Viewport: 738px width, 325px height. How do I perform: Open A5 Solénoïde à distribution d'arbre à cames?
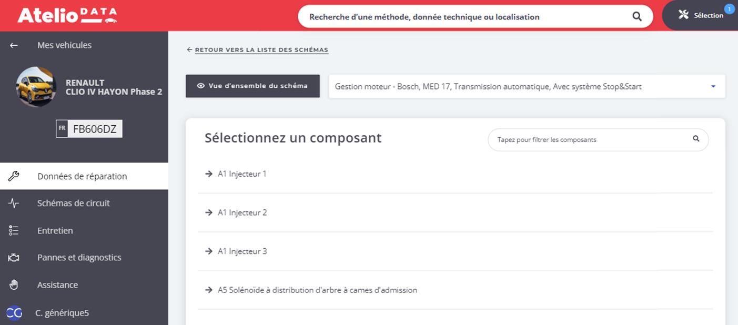tap(317, 290)
